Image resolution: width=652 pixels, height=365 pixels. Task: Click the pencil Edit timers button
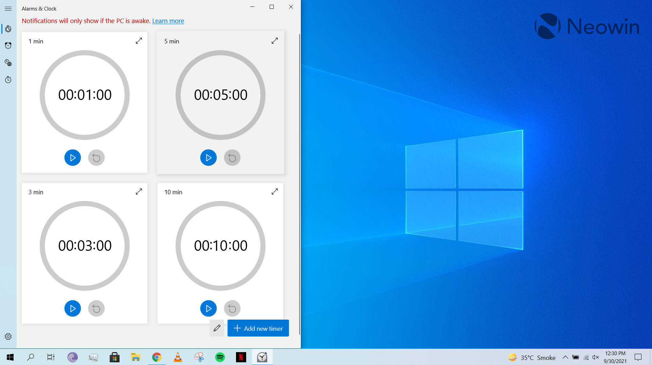tap(217, 328)
